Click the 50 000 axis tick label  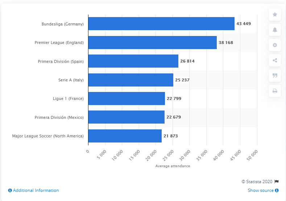252,155
